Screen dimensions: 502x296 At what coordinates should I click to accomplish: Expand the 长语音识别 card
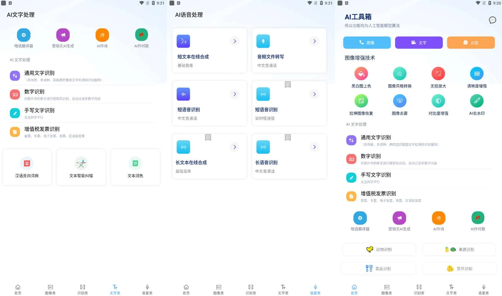pos(314,147)
